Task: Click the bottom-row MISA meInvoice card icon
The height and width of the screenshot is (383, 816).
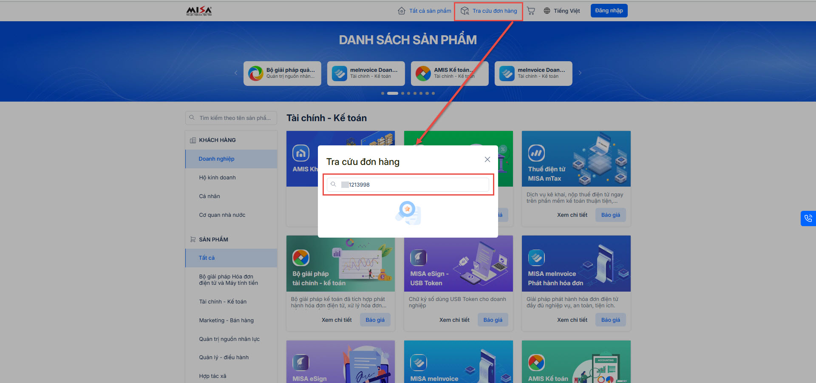Action: coord(419,363)
